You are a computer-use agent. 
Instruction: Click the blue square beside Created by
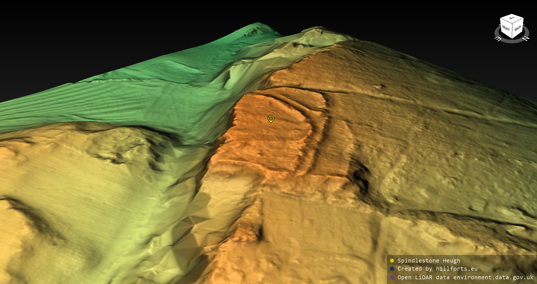[392, 269]
